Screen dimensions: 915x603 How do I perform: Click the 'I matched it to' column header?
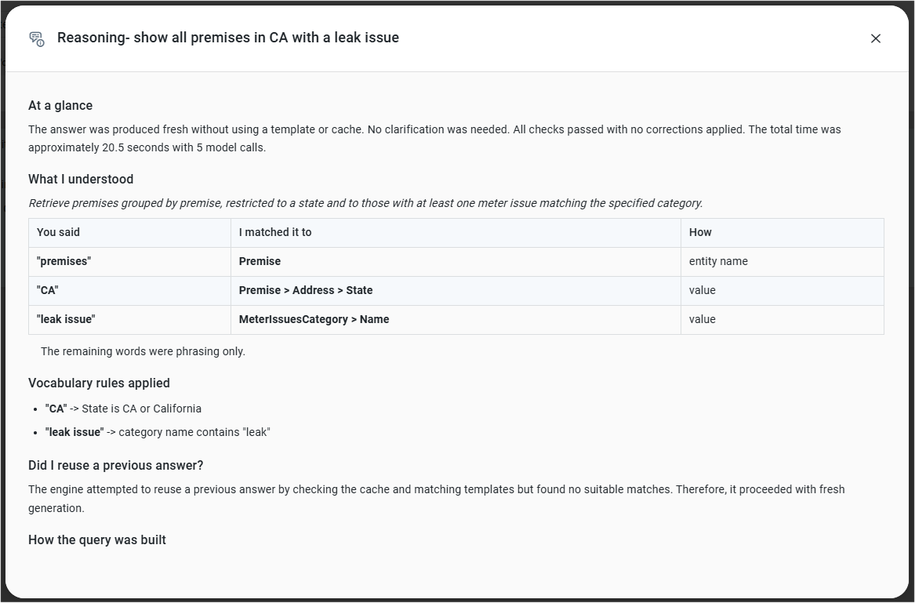coord(456,232)
